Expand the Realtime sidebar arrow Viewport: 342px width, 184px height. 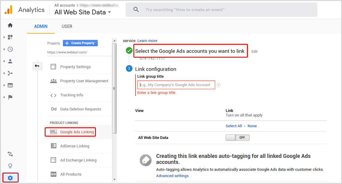4,49
